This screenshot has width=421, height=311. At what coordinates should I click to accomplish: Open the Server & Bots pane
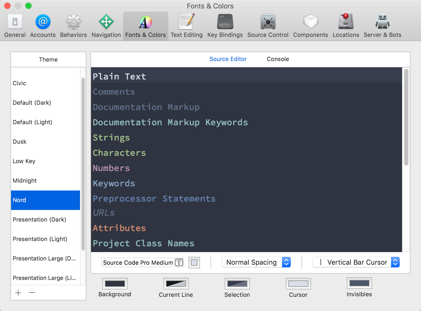382,26
